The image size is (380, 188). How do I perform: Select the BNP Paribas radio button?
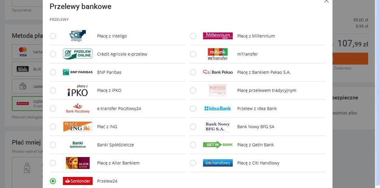[x=53, y=72]
